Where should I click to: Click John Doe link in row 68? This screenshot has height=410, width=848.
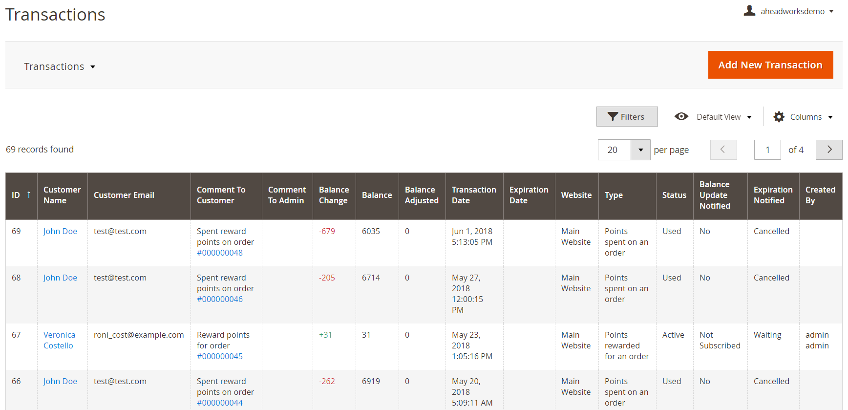(x=60, y=278)
